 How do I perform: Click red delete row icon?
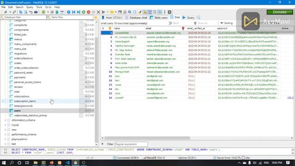(88, 12)
